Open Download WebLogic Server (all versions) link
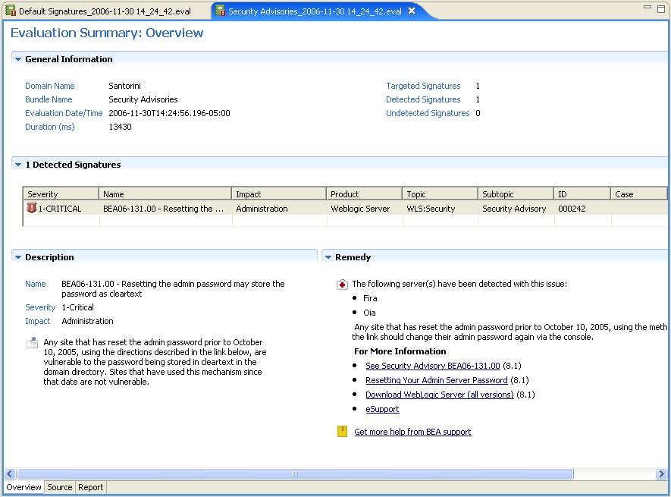 tap(440, 395)
